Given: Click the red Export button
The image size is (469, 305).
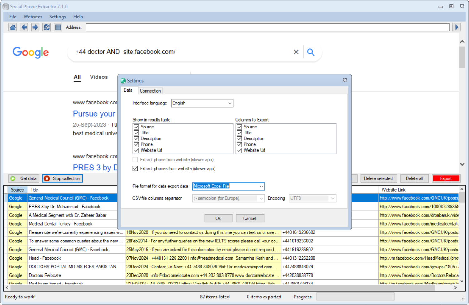Looking at the screenshot, I should point(446,178).
